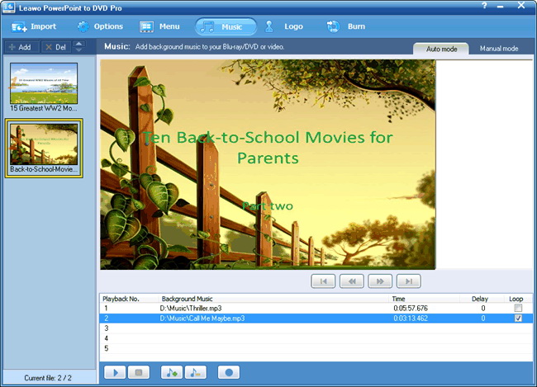The height and width of the screenshot is (387, 537).
Task: Select the Auto mode tab
Action: 442,49
